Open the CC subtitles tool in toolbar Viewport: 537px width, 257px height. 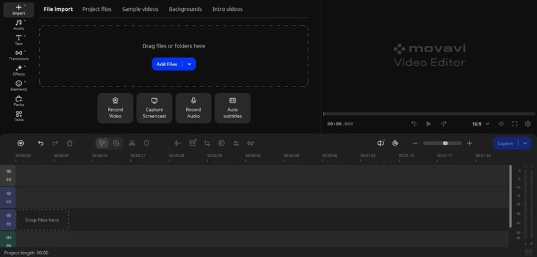coord(193,143)
